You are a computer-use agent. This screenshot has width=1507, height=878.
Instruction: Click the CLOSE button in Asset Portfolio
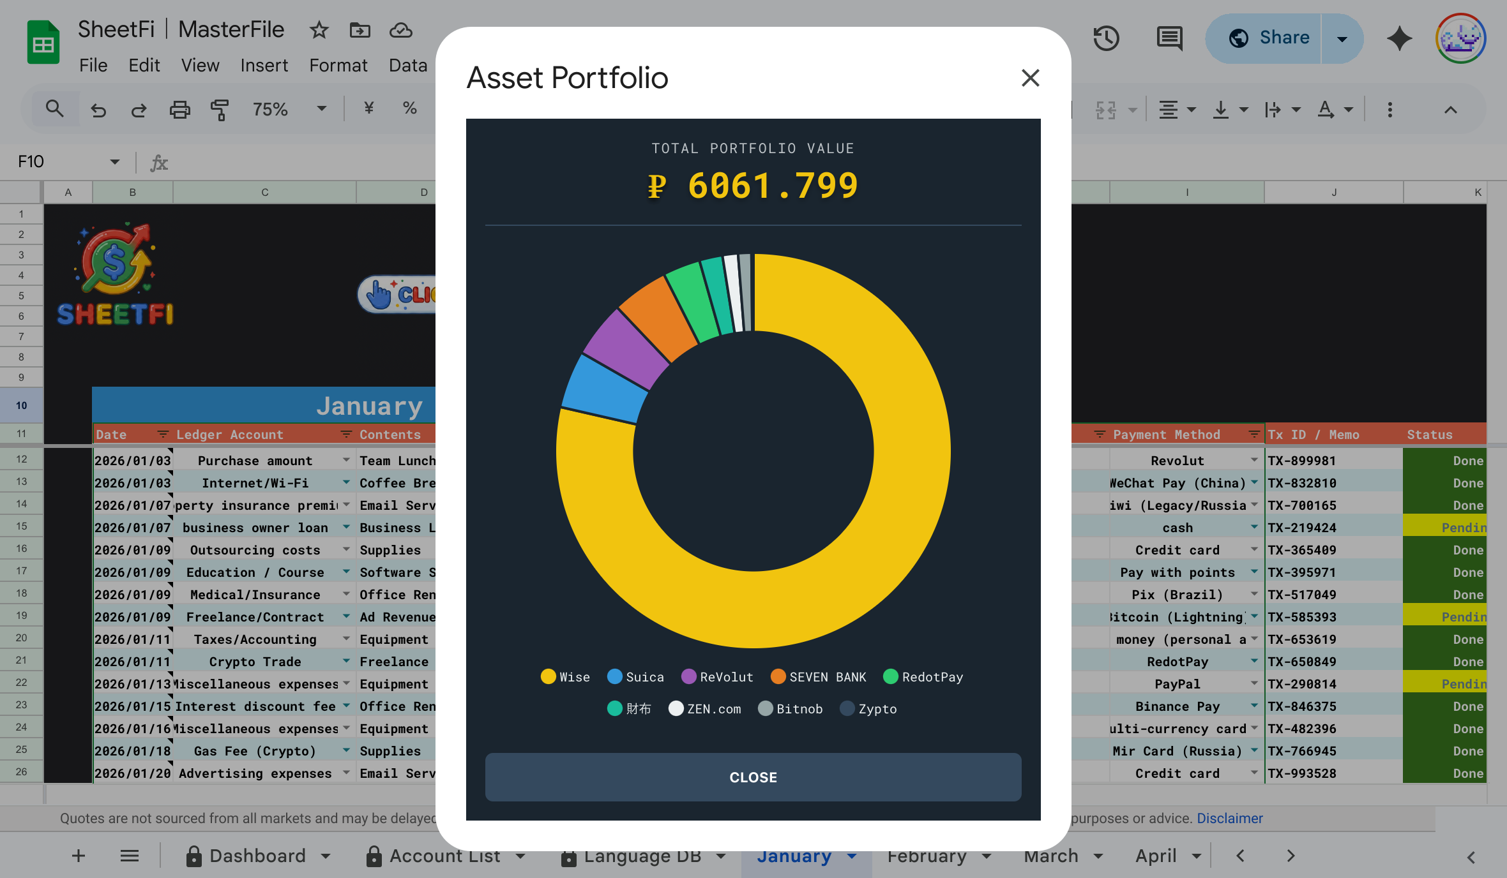[753, 777]
